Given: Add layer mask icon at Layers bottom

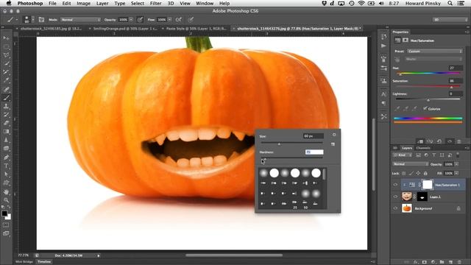Looking at the screenshot, I should [x=425, y=262].
